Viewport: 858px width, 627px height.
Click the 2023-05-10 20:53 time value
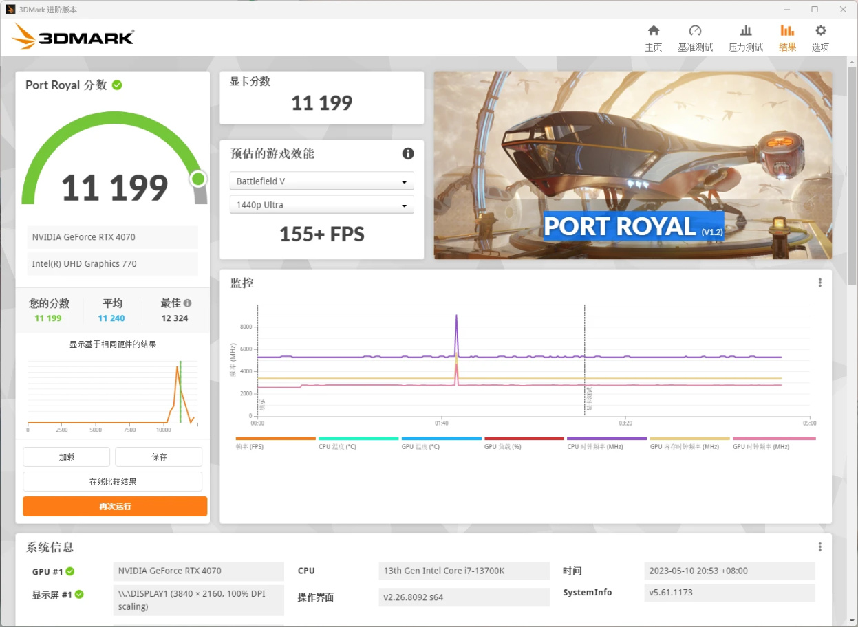click(730, 571)
